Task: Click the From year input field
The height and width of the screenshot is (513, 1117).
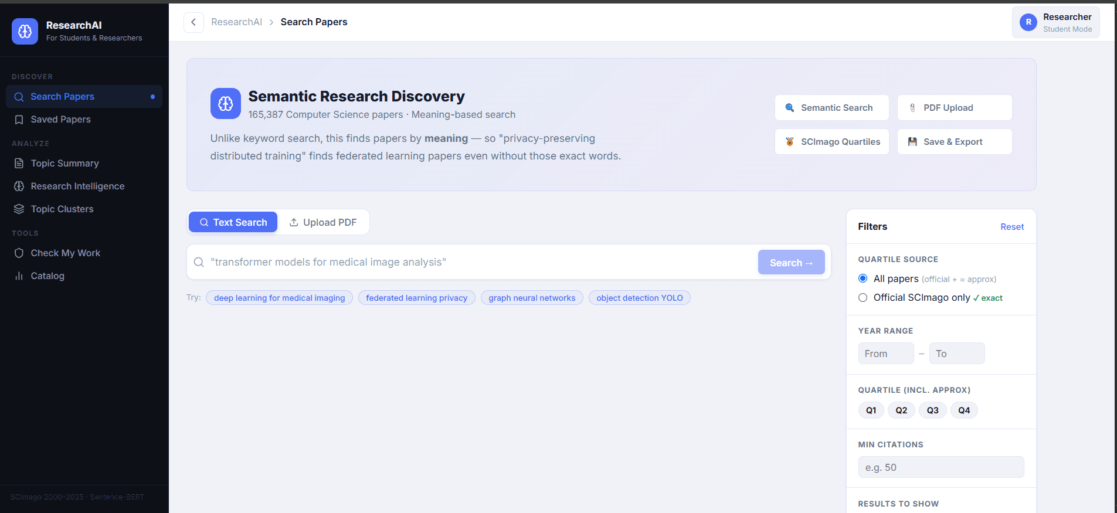Action: click(x=886, y=354)
